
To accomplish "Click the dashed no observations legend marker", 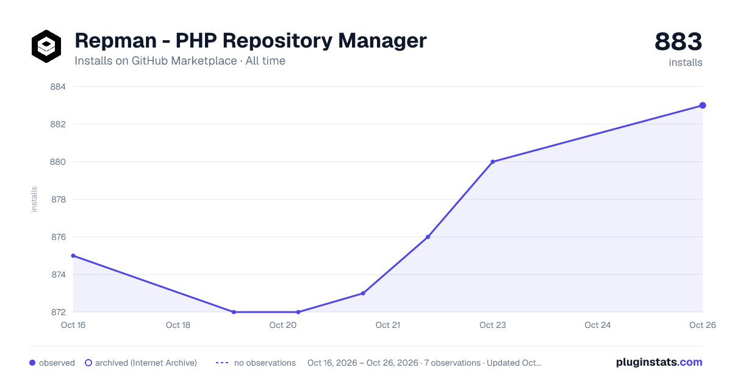I will (222, 363).
